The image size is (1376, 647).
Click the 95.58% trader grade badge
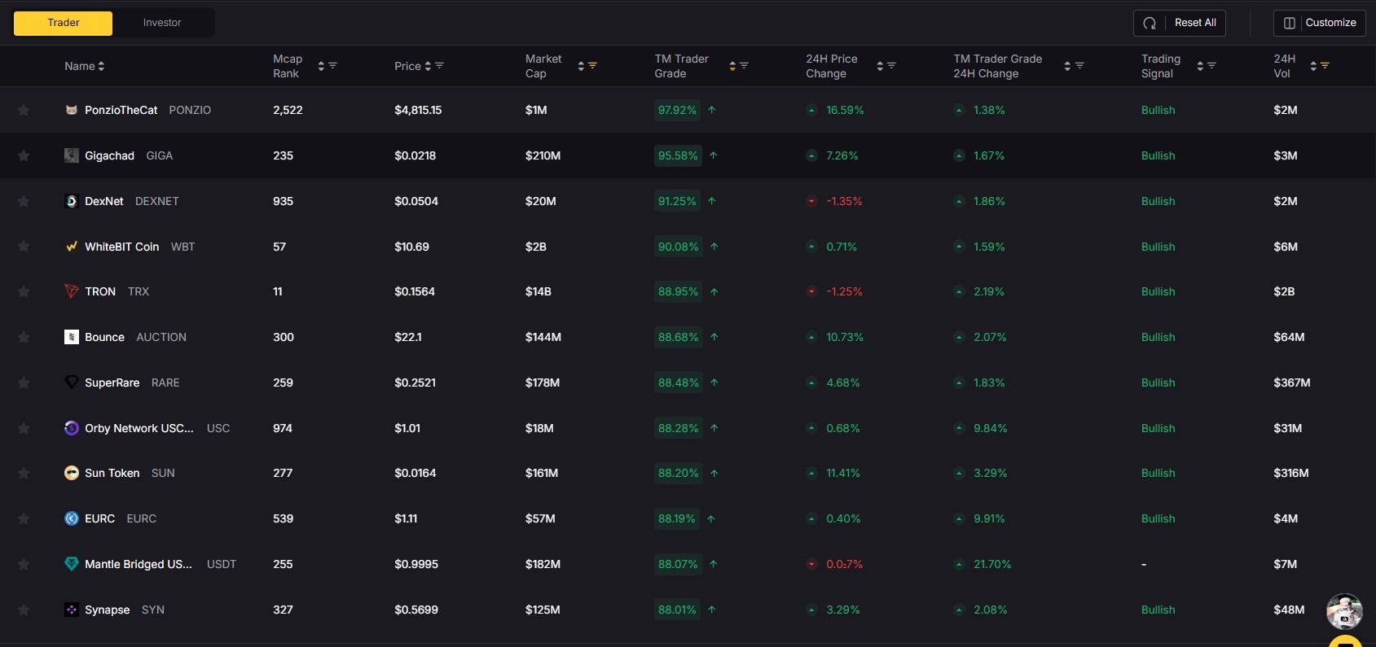[x=678, y=155]
